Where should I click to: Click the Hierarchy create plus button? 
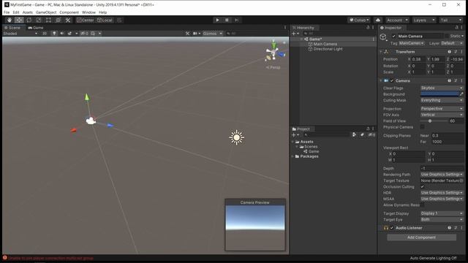point(295,34)
